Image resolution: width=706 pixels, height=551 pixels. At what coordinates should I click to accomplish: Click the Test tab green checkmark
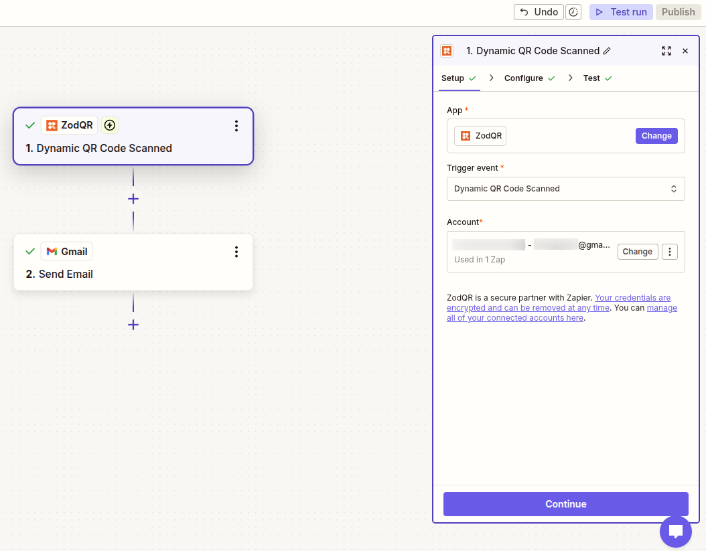click(608, 78)
